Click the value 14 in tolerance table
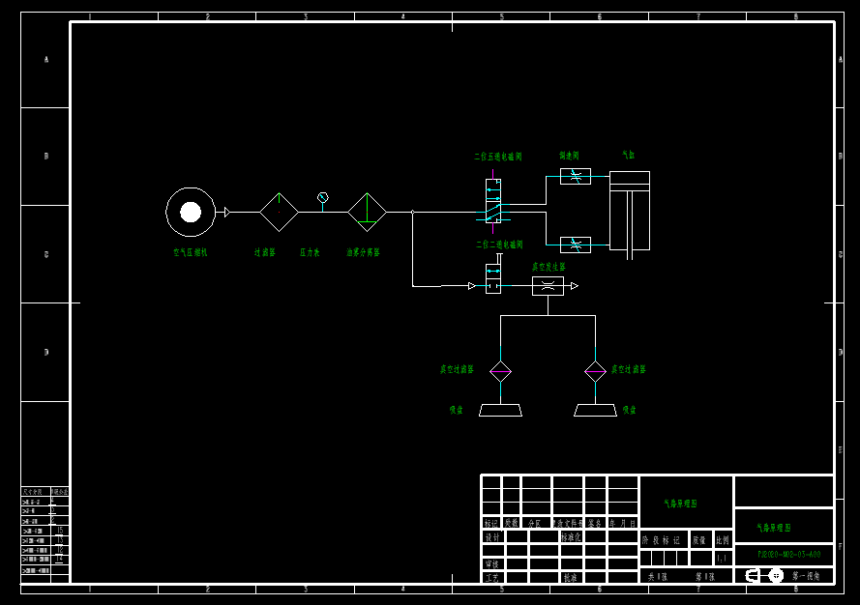This screenshot has width=860, height=605. pyautogui.click(x=59, y=559)
